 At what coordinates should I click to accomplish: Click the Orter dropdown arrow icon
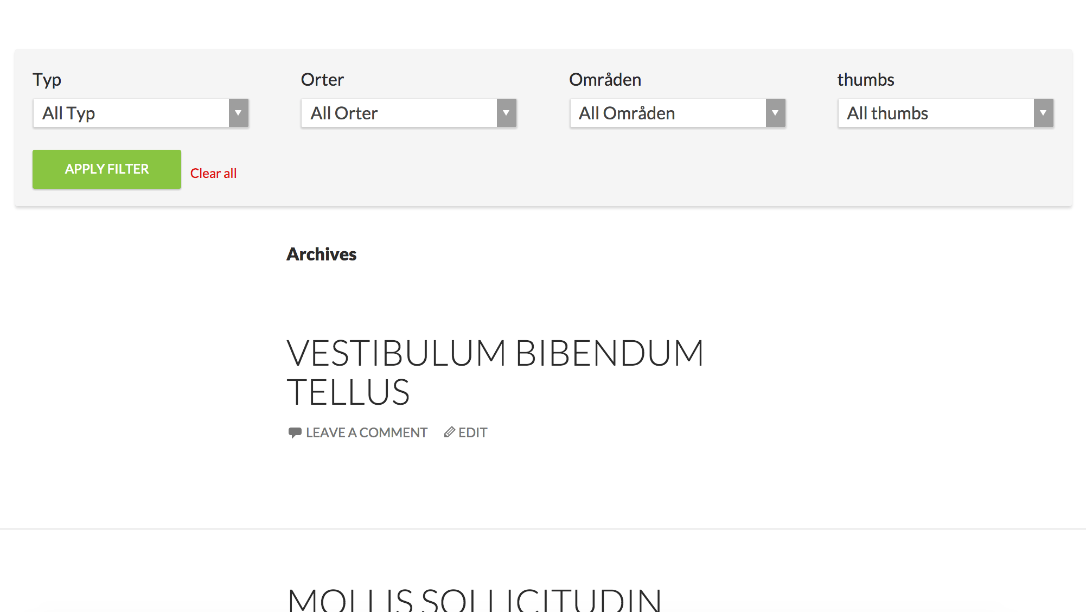click(506, 113)
